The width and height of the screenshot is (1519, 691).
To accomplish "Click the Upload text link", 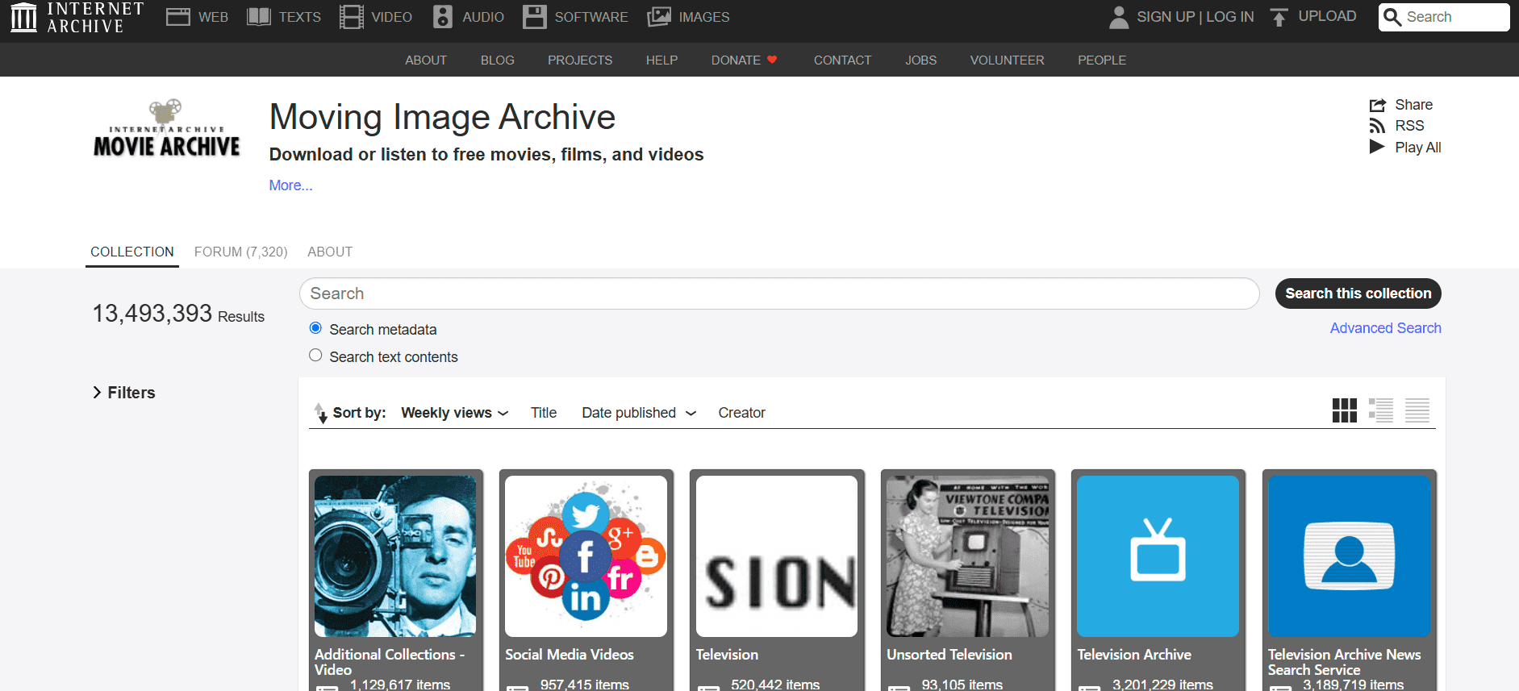I will [1327, 16].
